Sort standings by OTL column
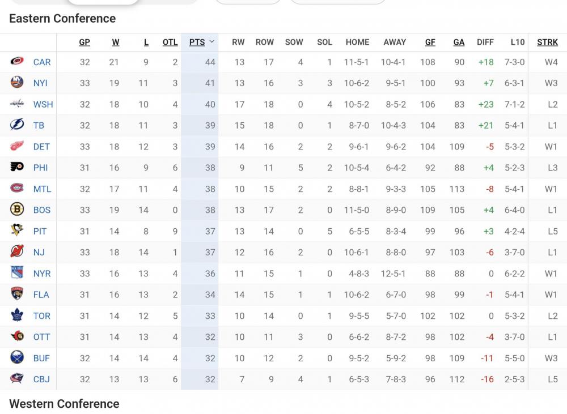 point(170,42)
